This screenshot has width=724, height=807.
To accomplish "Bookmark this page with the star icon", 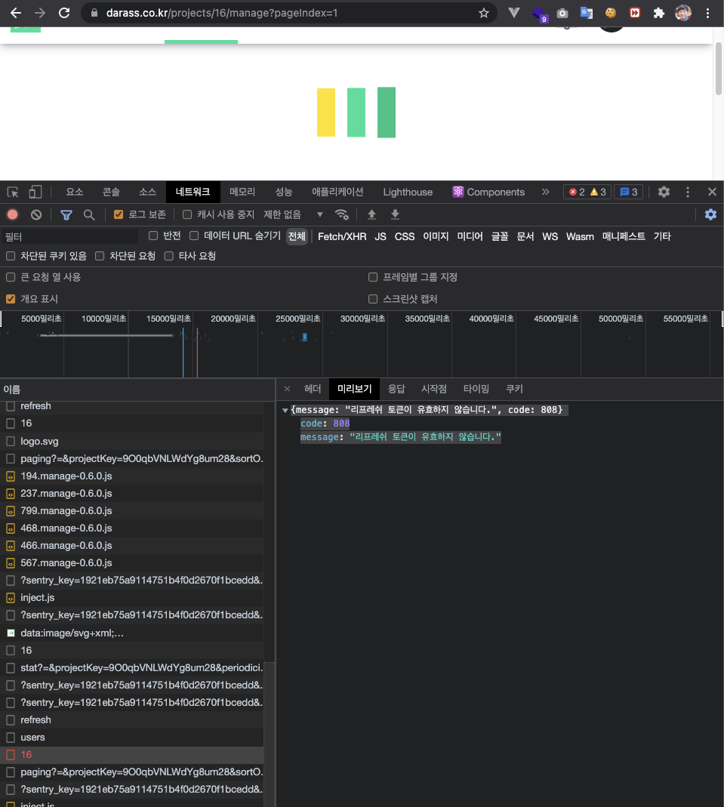I will tap(484, 13).
